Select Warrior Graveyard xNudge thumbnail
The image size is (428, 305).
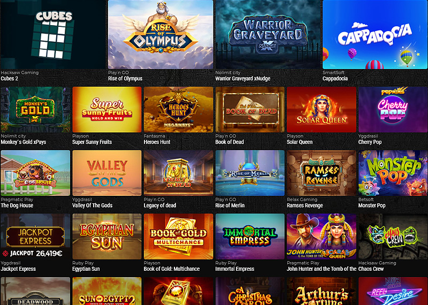(x=268, y=34)
